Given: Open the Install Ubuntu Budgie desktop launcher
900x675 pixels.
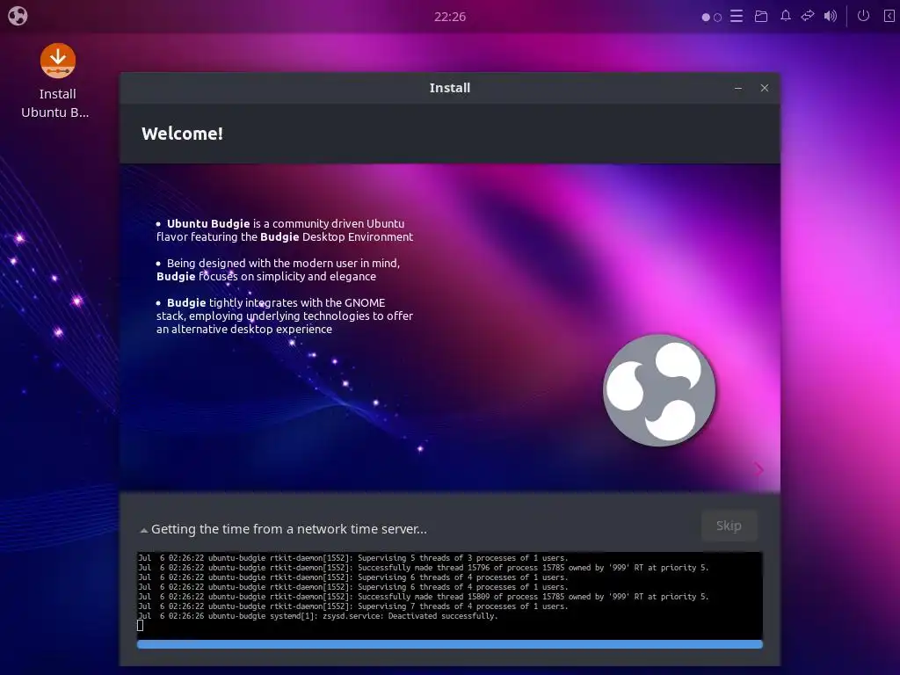Looking at the screenshot, I should [x=57, y=80].
